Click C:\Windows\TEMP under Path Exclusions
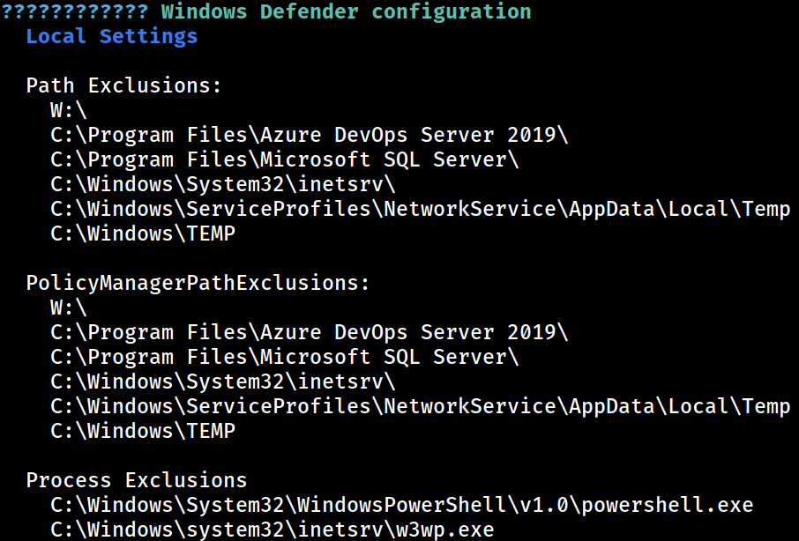 click(x=143, y=233)
